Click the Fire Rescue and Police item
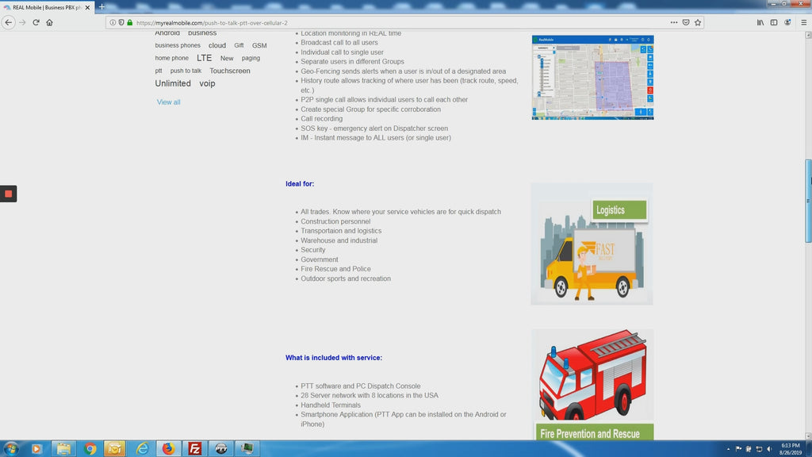 pos(335,269)
